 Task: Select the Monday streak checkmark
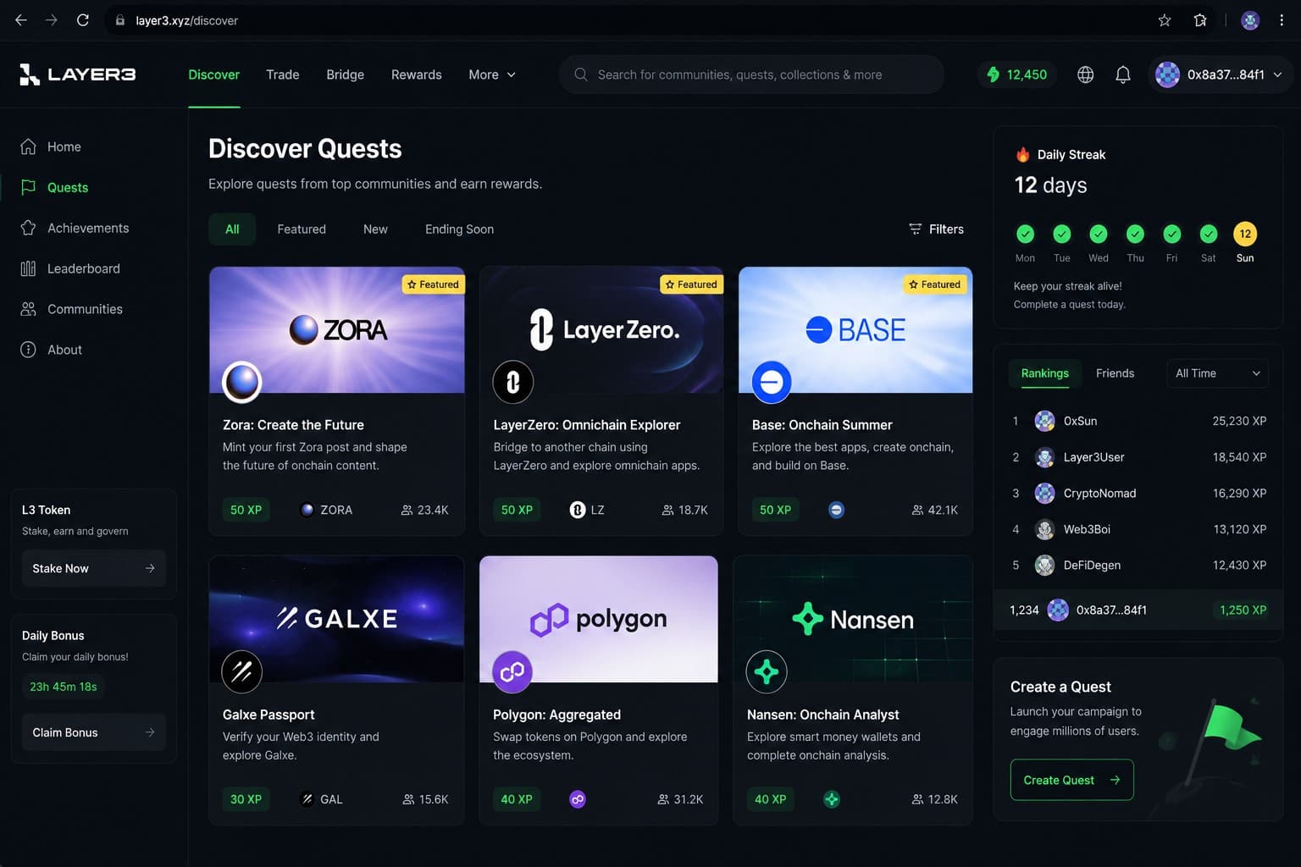click(x=1025, y=234)
